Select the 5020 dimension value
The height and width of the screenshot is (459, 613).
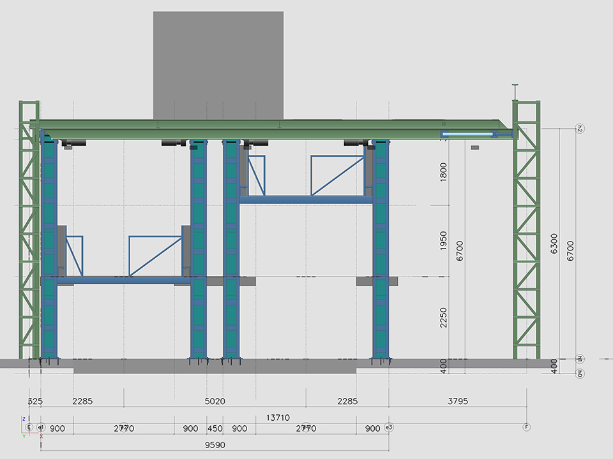click(x=215, y=402)
